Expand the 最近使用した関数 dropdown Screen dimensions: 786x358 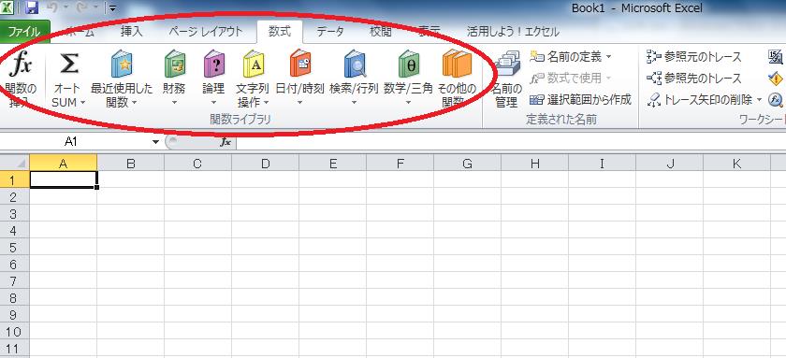point(134,103)
